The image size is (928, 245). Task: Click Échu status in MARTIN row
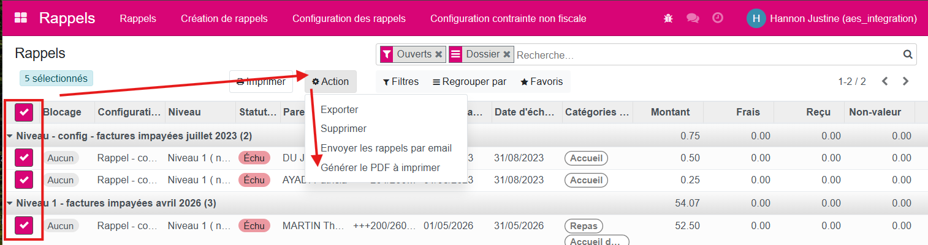(x=254, y=225)
